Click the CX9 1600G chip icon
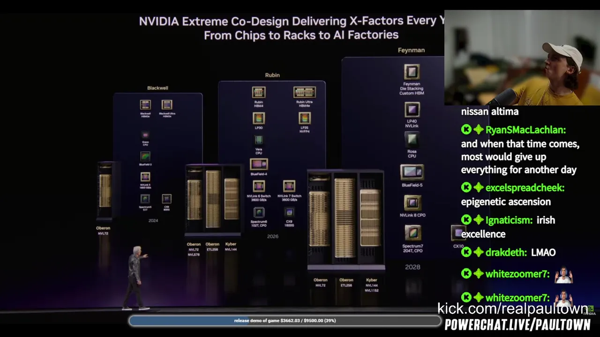This screenshot has height=337, width=600. coord(289,212)
